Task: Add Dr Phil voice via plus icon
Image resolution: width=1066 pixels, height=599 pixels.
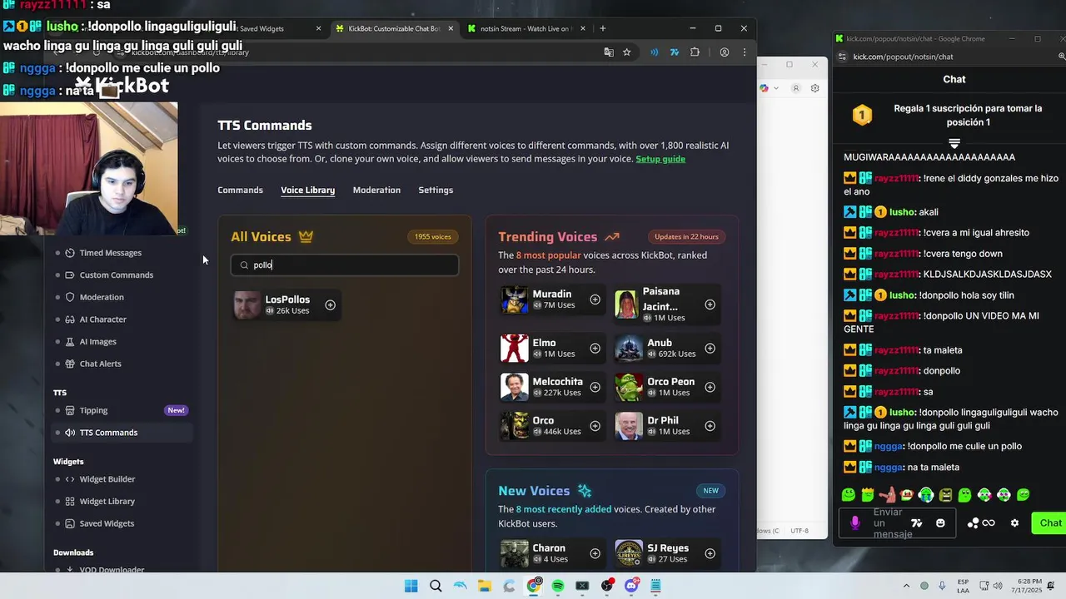Action: pyautogui.click(x=710, y=426)
